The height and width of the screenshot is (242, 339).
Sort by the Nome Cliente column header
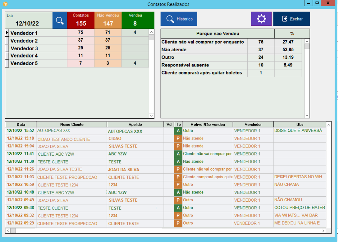(x=72, y=125)
